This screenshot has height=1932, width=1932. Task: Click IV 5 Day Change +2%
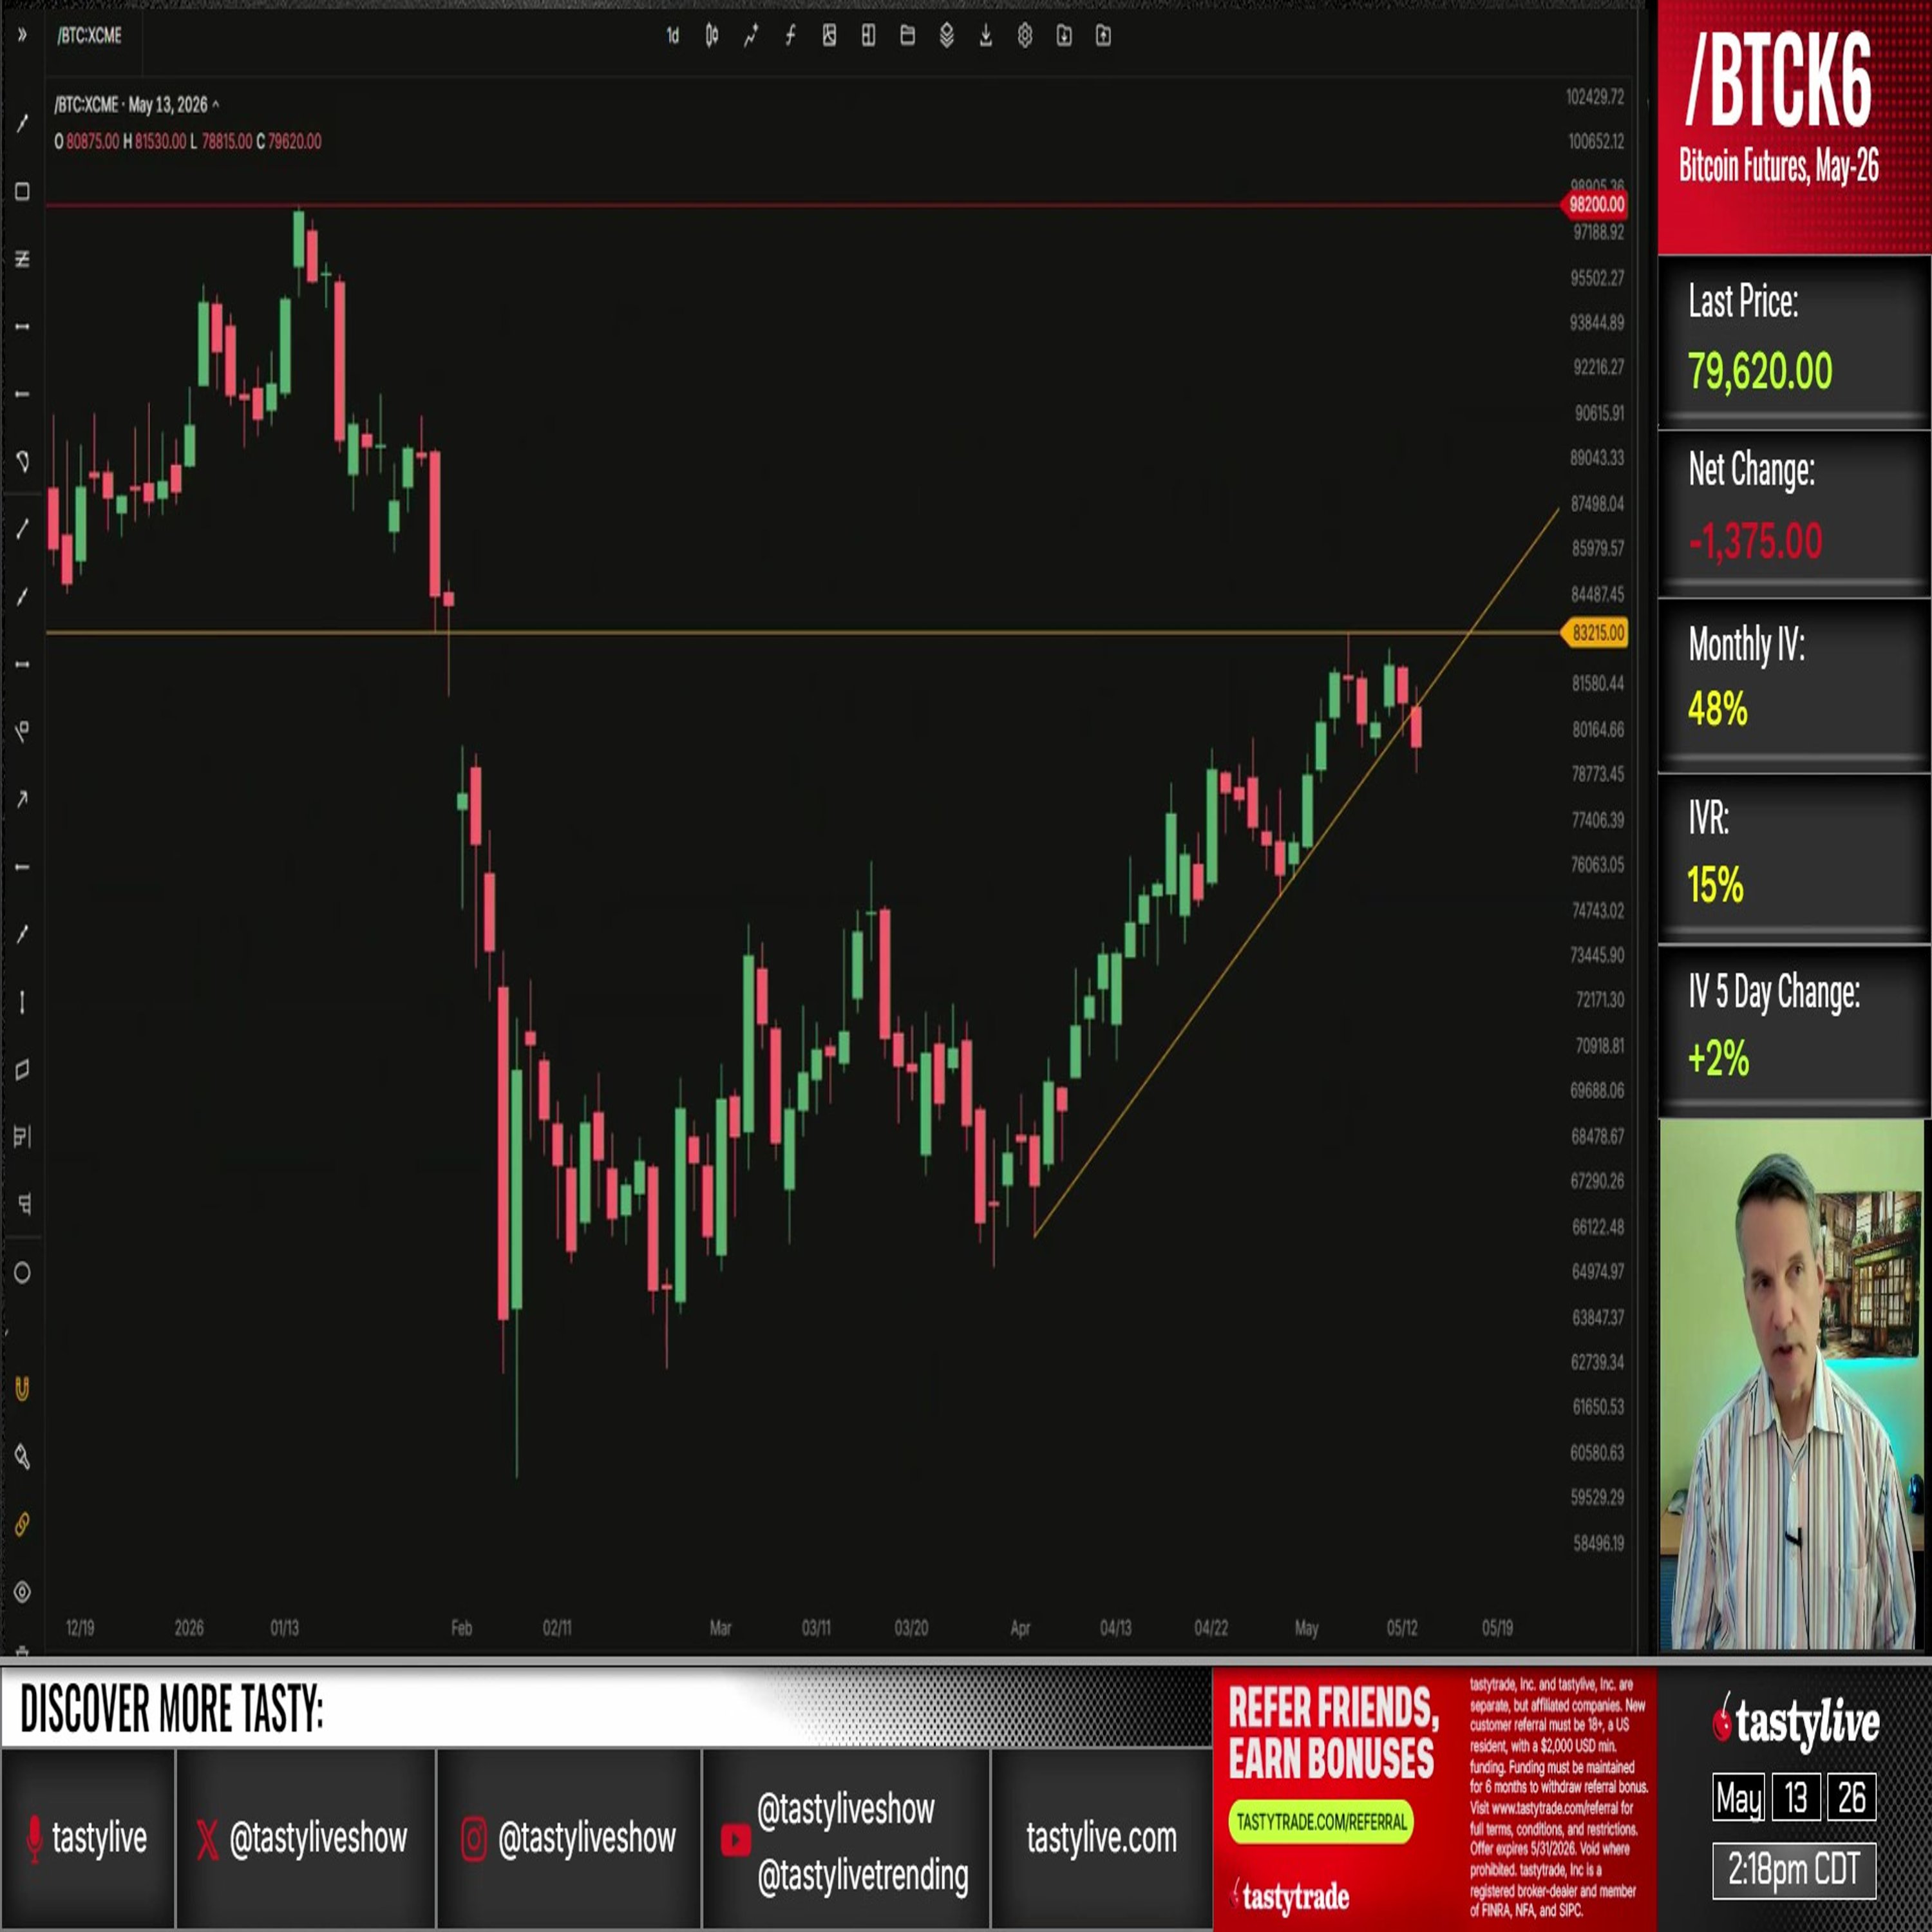(x=1718, y=1059)
